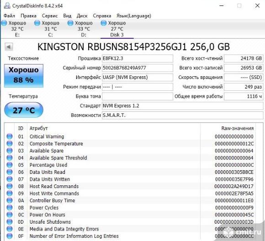Click the status icon for Data Units Read
Screen dimensions: 265x241
[x=10, y=172]
